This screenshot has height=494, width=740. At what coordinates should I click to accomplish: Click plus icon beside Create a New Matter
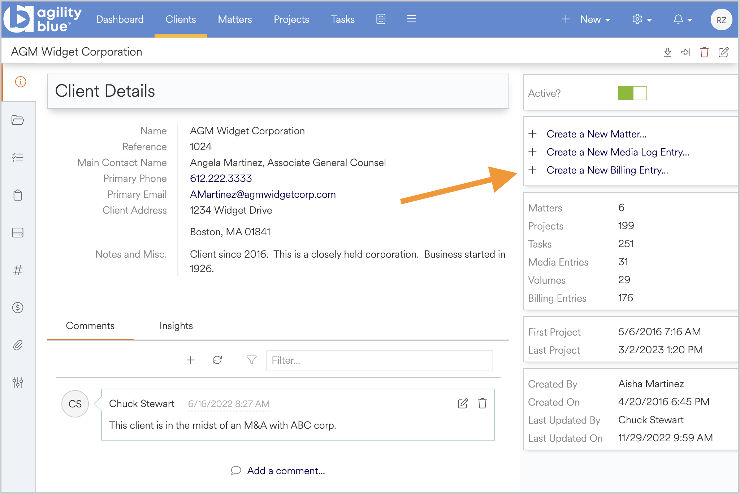pyautogui.click(x=532, y=134)
